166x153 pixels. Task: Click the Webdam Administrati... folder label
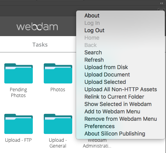tap(97, 143)
